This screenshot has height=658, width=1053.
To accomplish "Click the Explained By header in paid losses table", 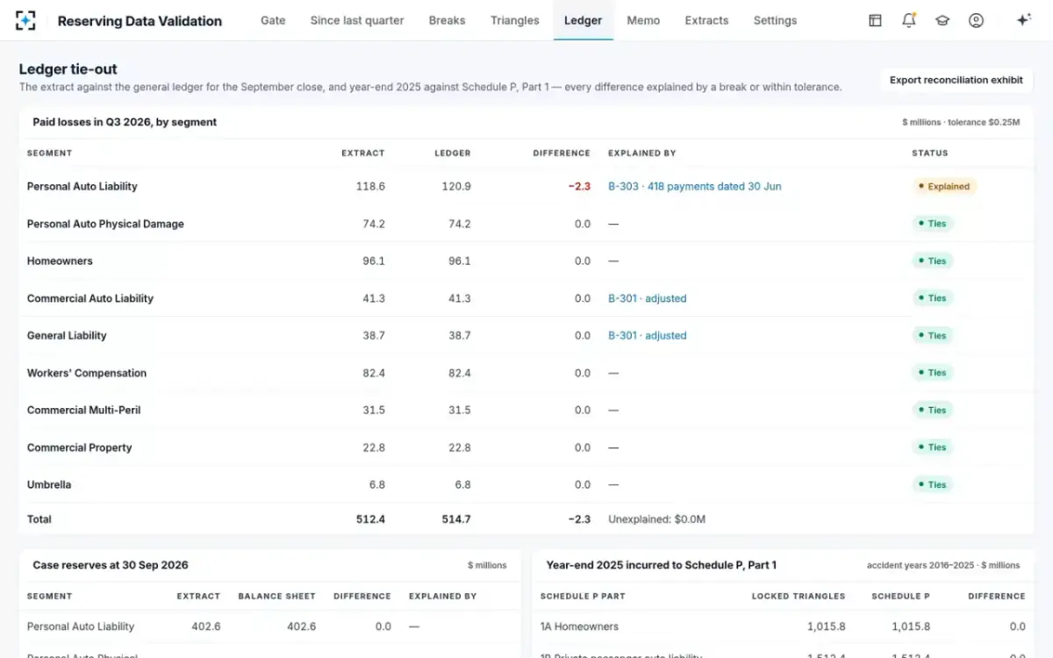I will [x=641, y=154].
